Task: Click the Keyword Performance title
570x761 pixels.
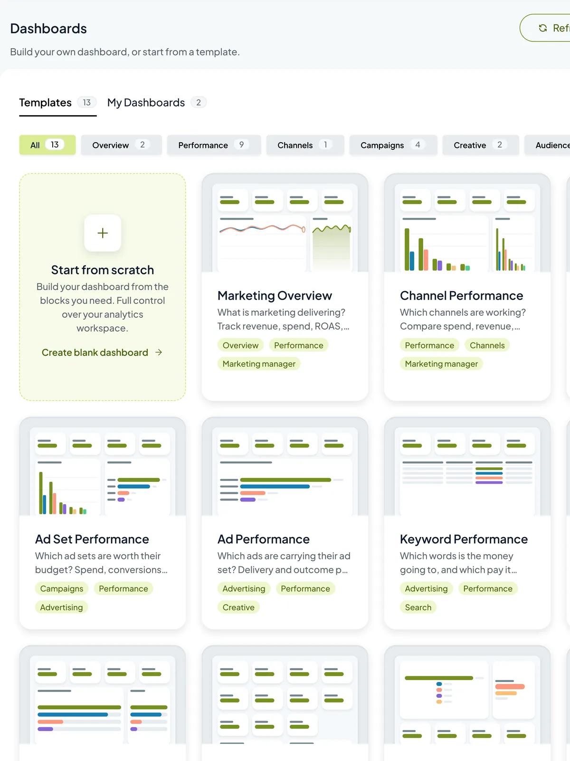Action: click(464, 539)
